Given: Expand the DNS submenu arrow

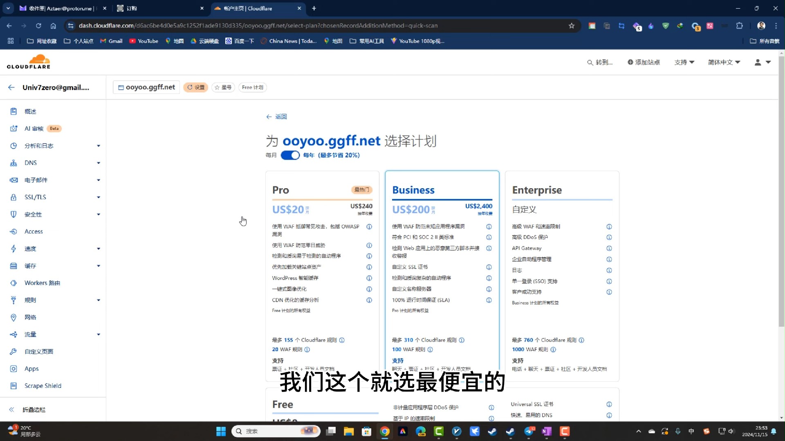Looking at the screenshot, I should (99, 163).
